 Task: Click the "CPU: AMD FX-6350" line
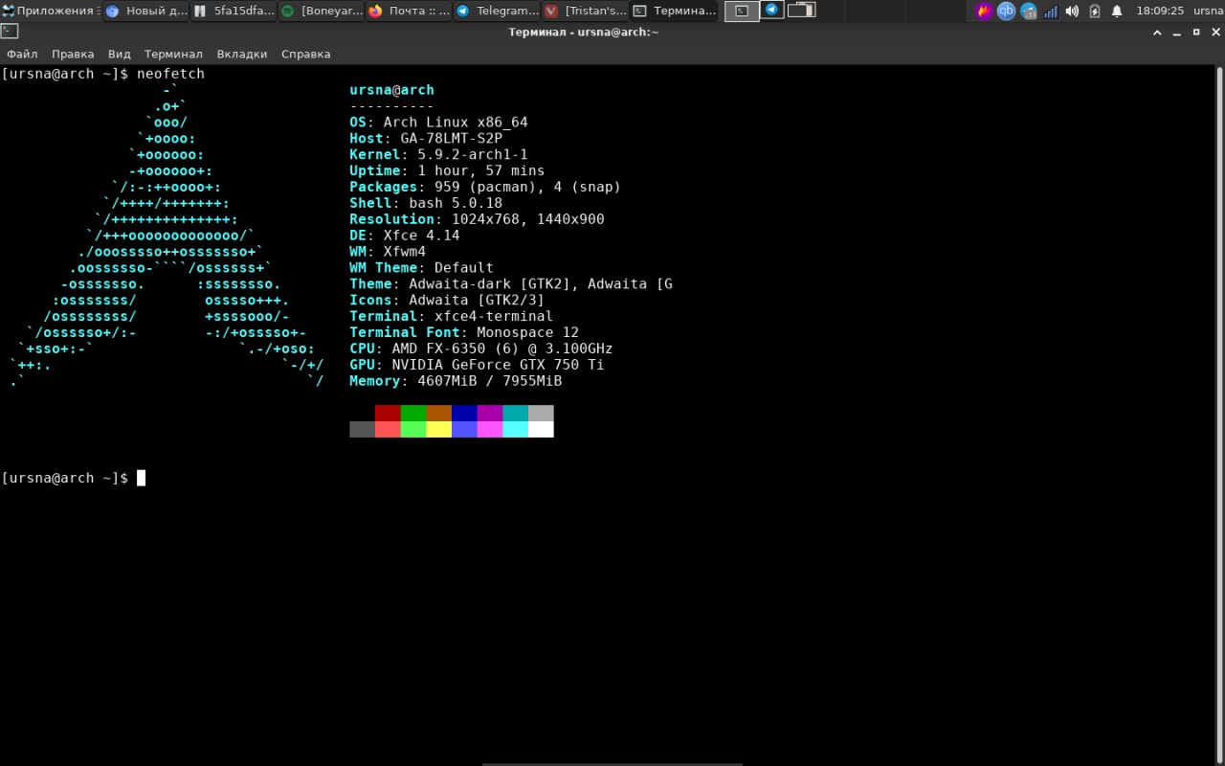tap(481, 350)
